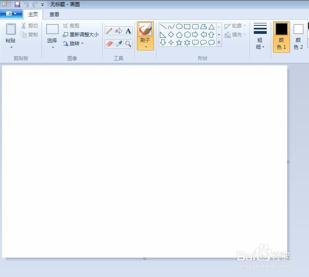Pick the cloud callout shape
Image resolution: width=309 pixels, height=277 pixels.
[x=212, y=42]
